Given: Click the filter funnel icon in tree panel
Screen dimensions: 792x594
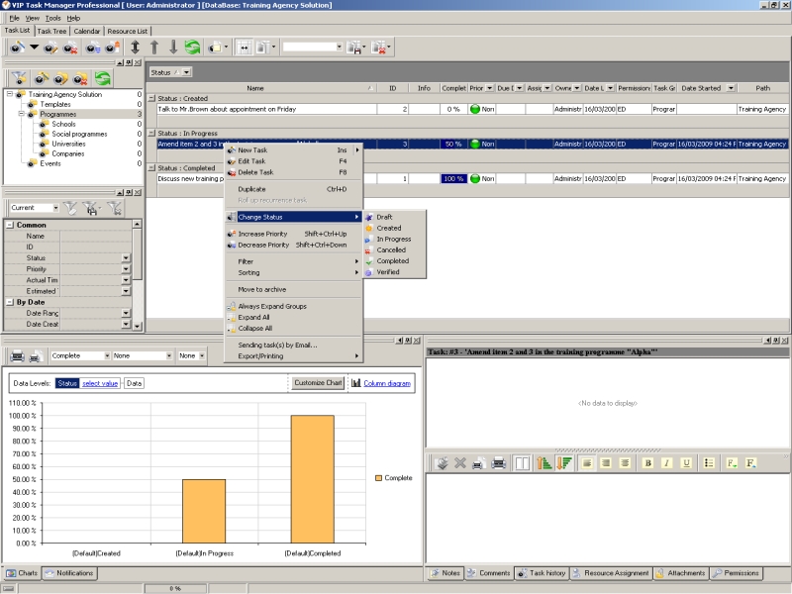Looking at the screenshot, I should (x=19, y=77).
